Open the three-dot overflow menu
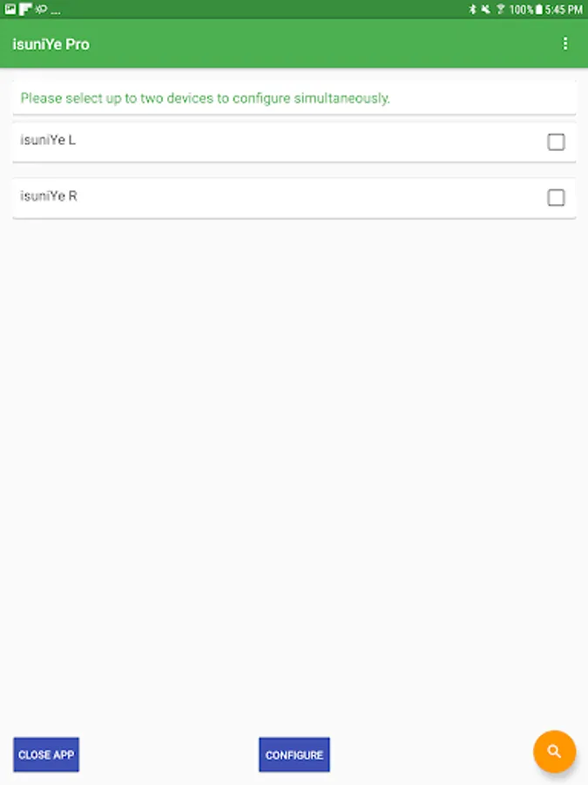 (x=565, y=44)
